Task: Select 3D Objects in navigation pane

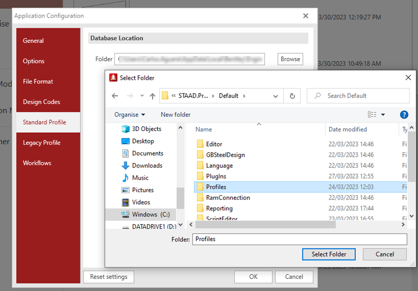Action: click(146, 129)
